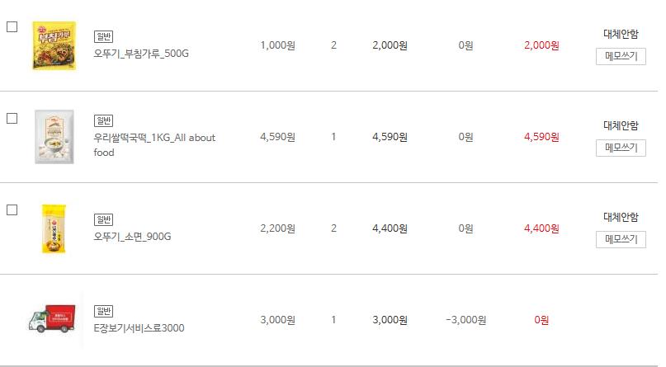This screenshot has width=666, height=367.
Task: Click the red delivery truck icon
Action: tap(51, 320)
